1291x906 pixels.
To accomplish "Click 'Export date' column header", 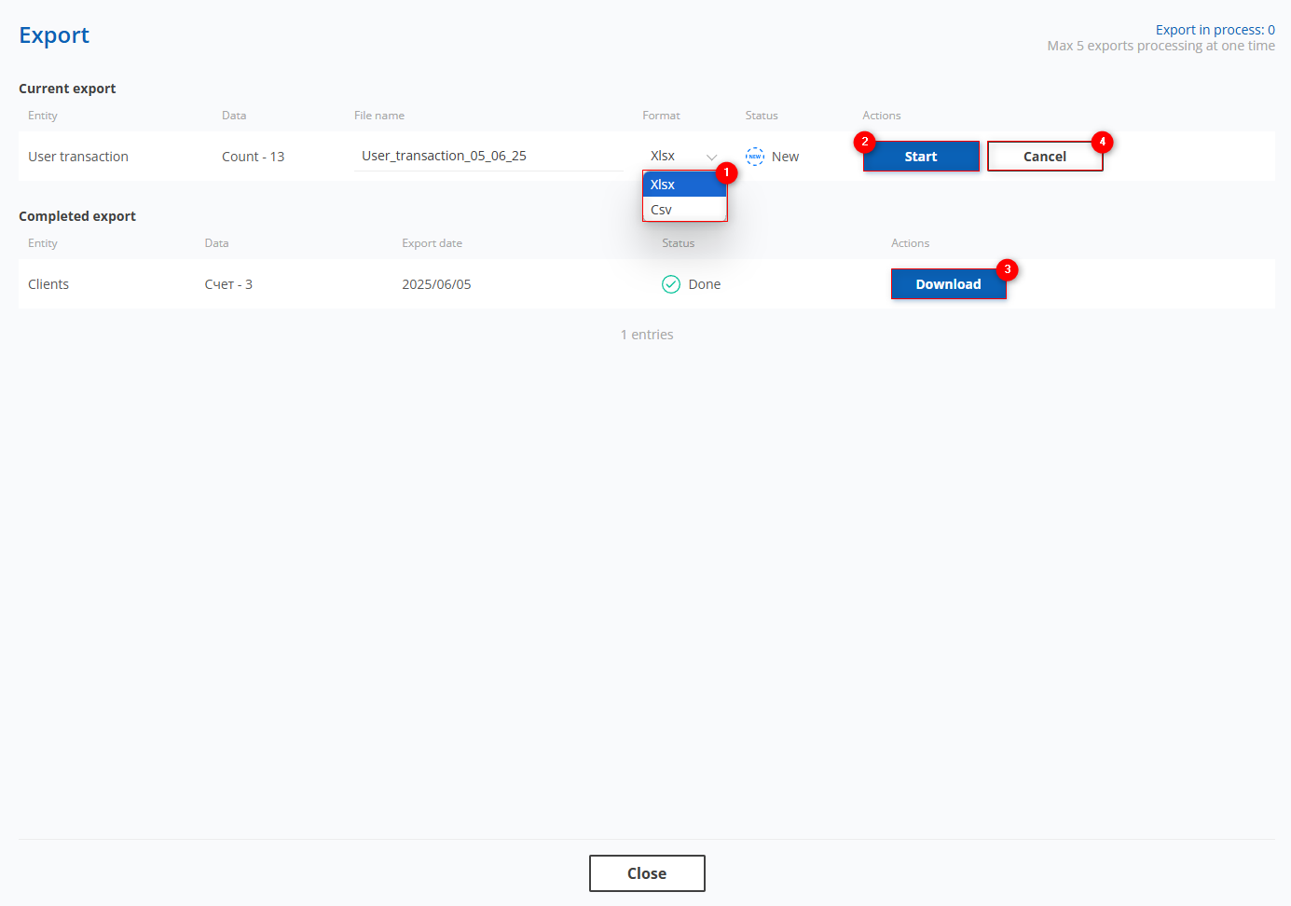I will click(432, 243).
